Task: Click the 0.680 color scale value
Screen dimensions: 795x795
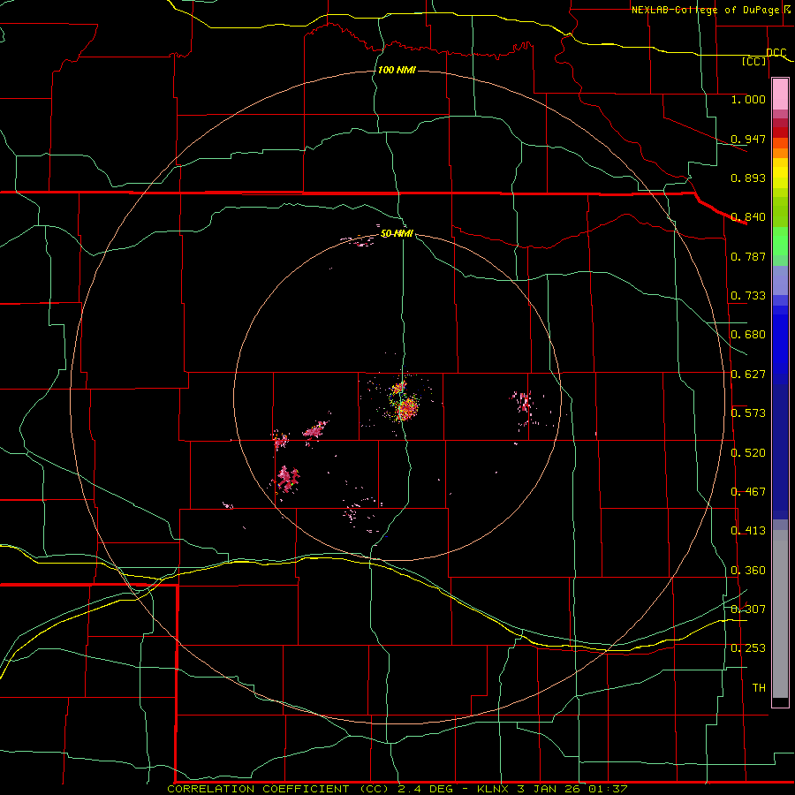Action: [x=748, y=335]
